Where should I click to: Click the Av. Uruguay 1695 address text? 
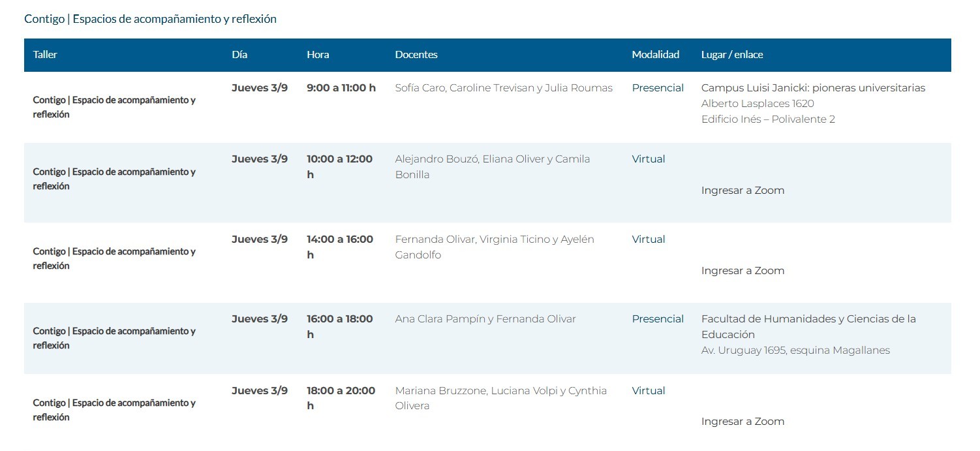coord(795,350)
